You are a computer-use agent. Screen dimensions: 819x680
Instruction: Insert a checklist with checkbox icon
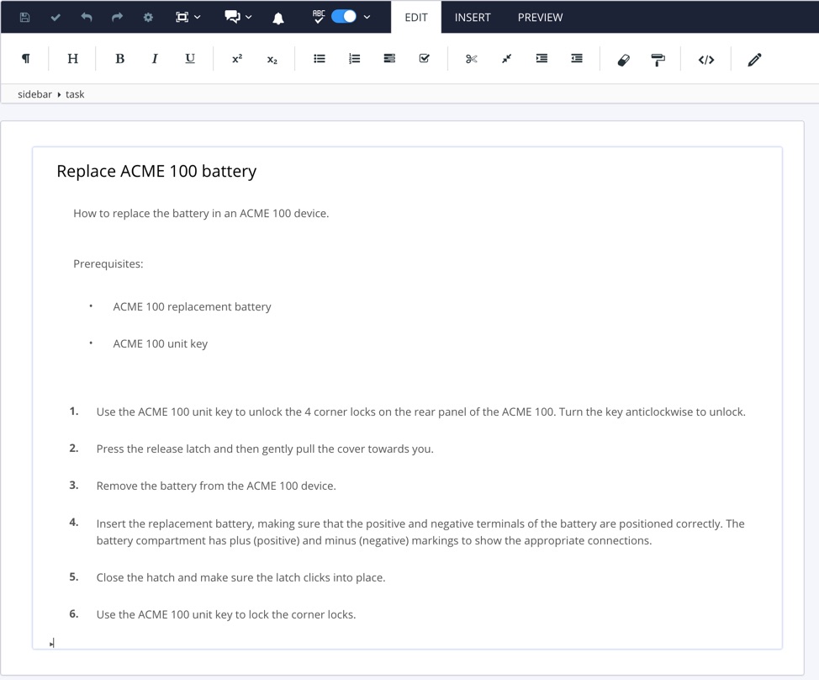click(424, 59)
